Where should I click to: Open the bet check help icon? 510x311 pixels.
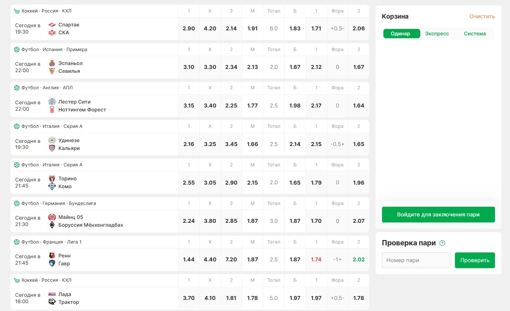pyautogui.click(x=442, y=243)
